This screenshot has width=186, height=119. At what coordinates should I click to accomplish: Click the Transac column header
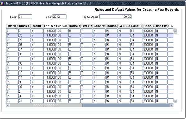pyautogui.click(x=112, y=26)
